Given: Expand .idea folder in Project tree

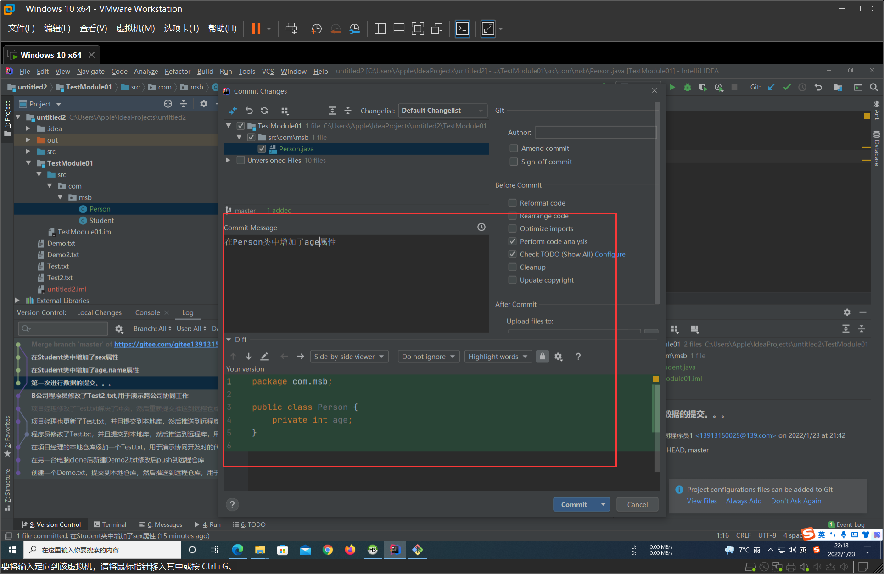Looking at the screenshot, I should point(28,128).
